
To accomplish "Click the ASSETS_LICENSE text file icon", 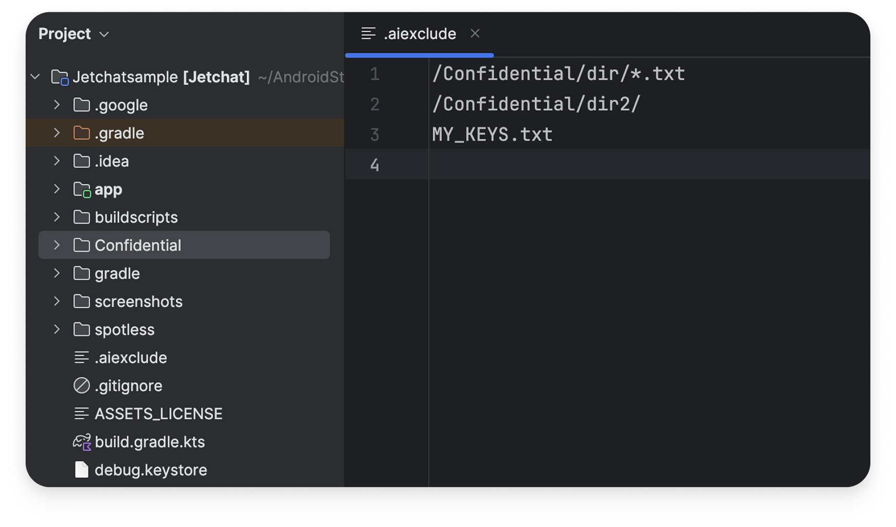I will 81,413.
